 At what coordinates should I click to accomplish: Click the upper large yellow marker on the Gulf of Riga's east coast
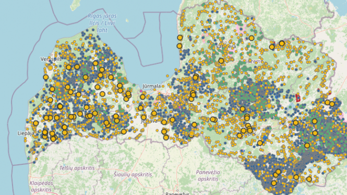pos(180,38)
